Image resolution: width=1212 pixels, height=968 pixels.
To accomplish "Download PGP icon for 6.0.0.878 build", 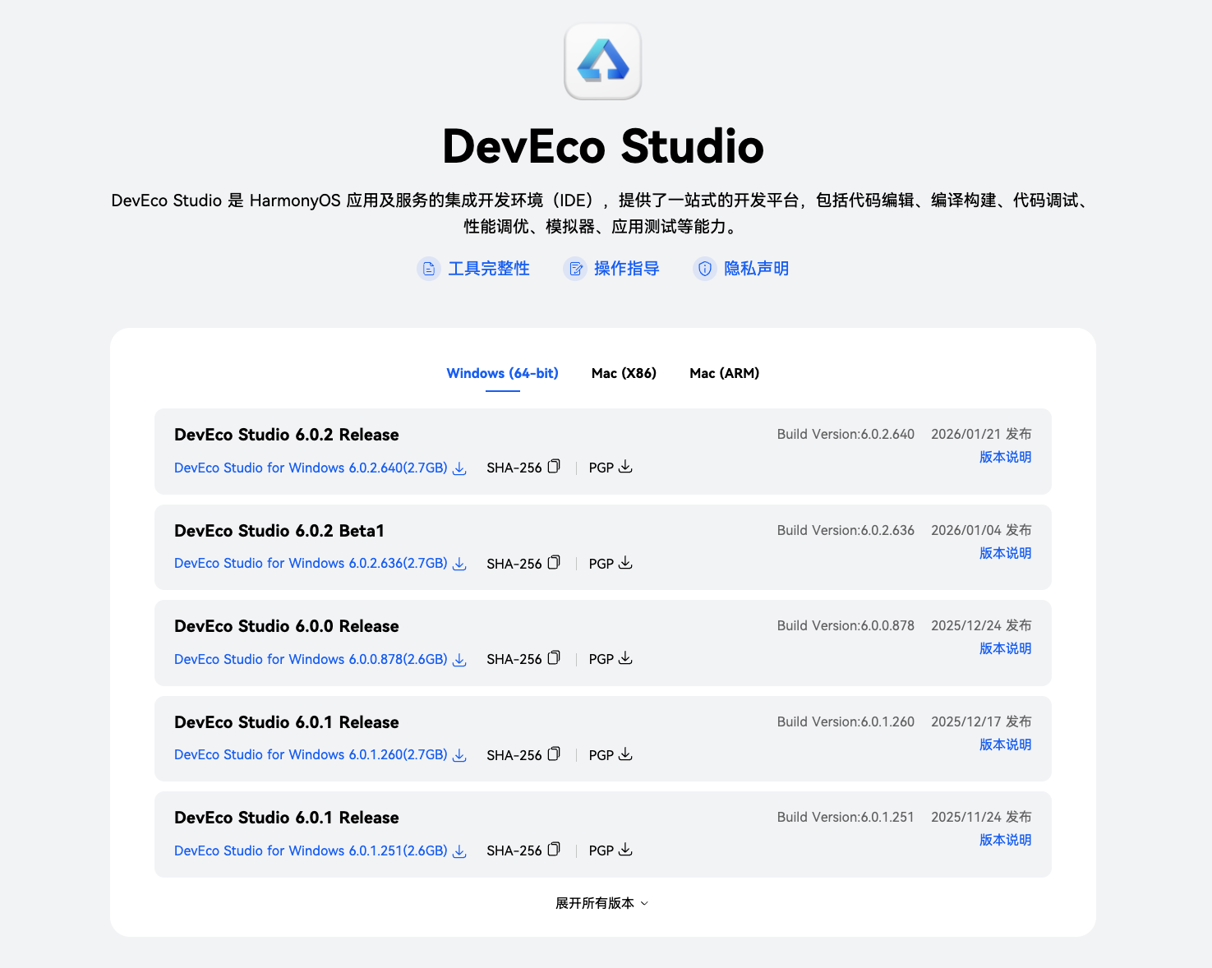I will (x=625, y=658).
